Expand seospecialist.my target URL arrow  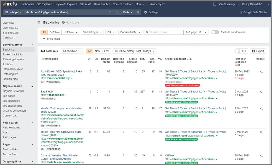tap(217, 79)
